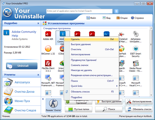The width and height of the screenshot is (155, 120).
Task: Click the Uninstall button
Action: (22, 66)
